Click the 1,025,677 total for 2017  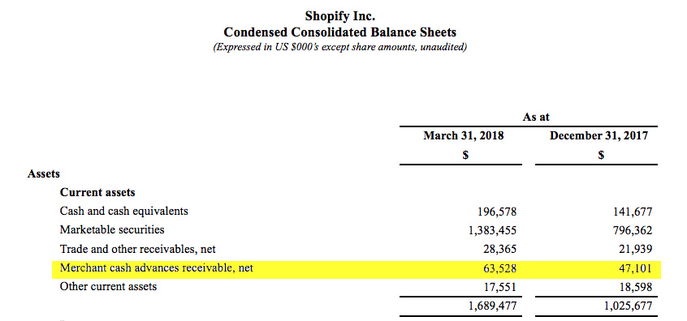(629, 306)
